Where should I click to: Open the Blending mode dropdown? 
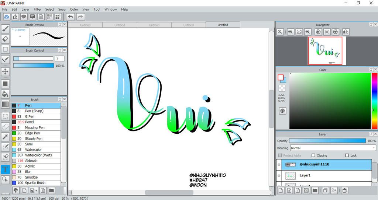333,148
